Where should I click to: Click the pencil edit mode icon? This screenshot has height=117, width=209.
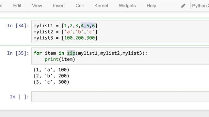(x=183, y=6)
